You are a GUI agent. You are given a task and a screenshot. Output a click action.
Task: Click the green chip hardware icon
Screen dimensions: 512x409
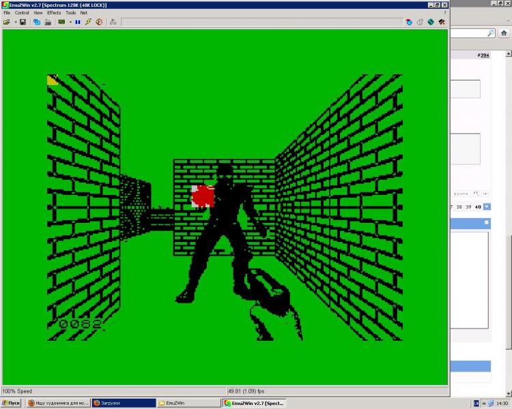point(61,22)
